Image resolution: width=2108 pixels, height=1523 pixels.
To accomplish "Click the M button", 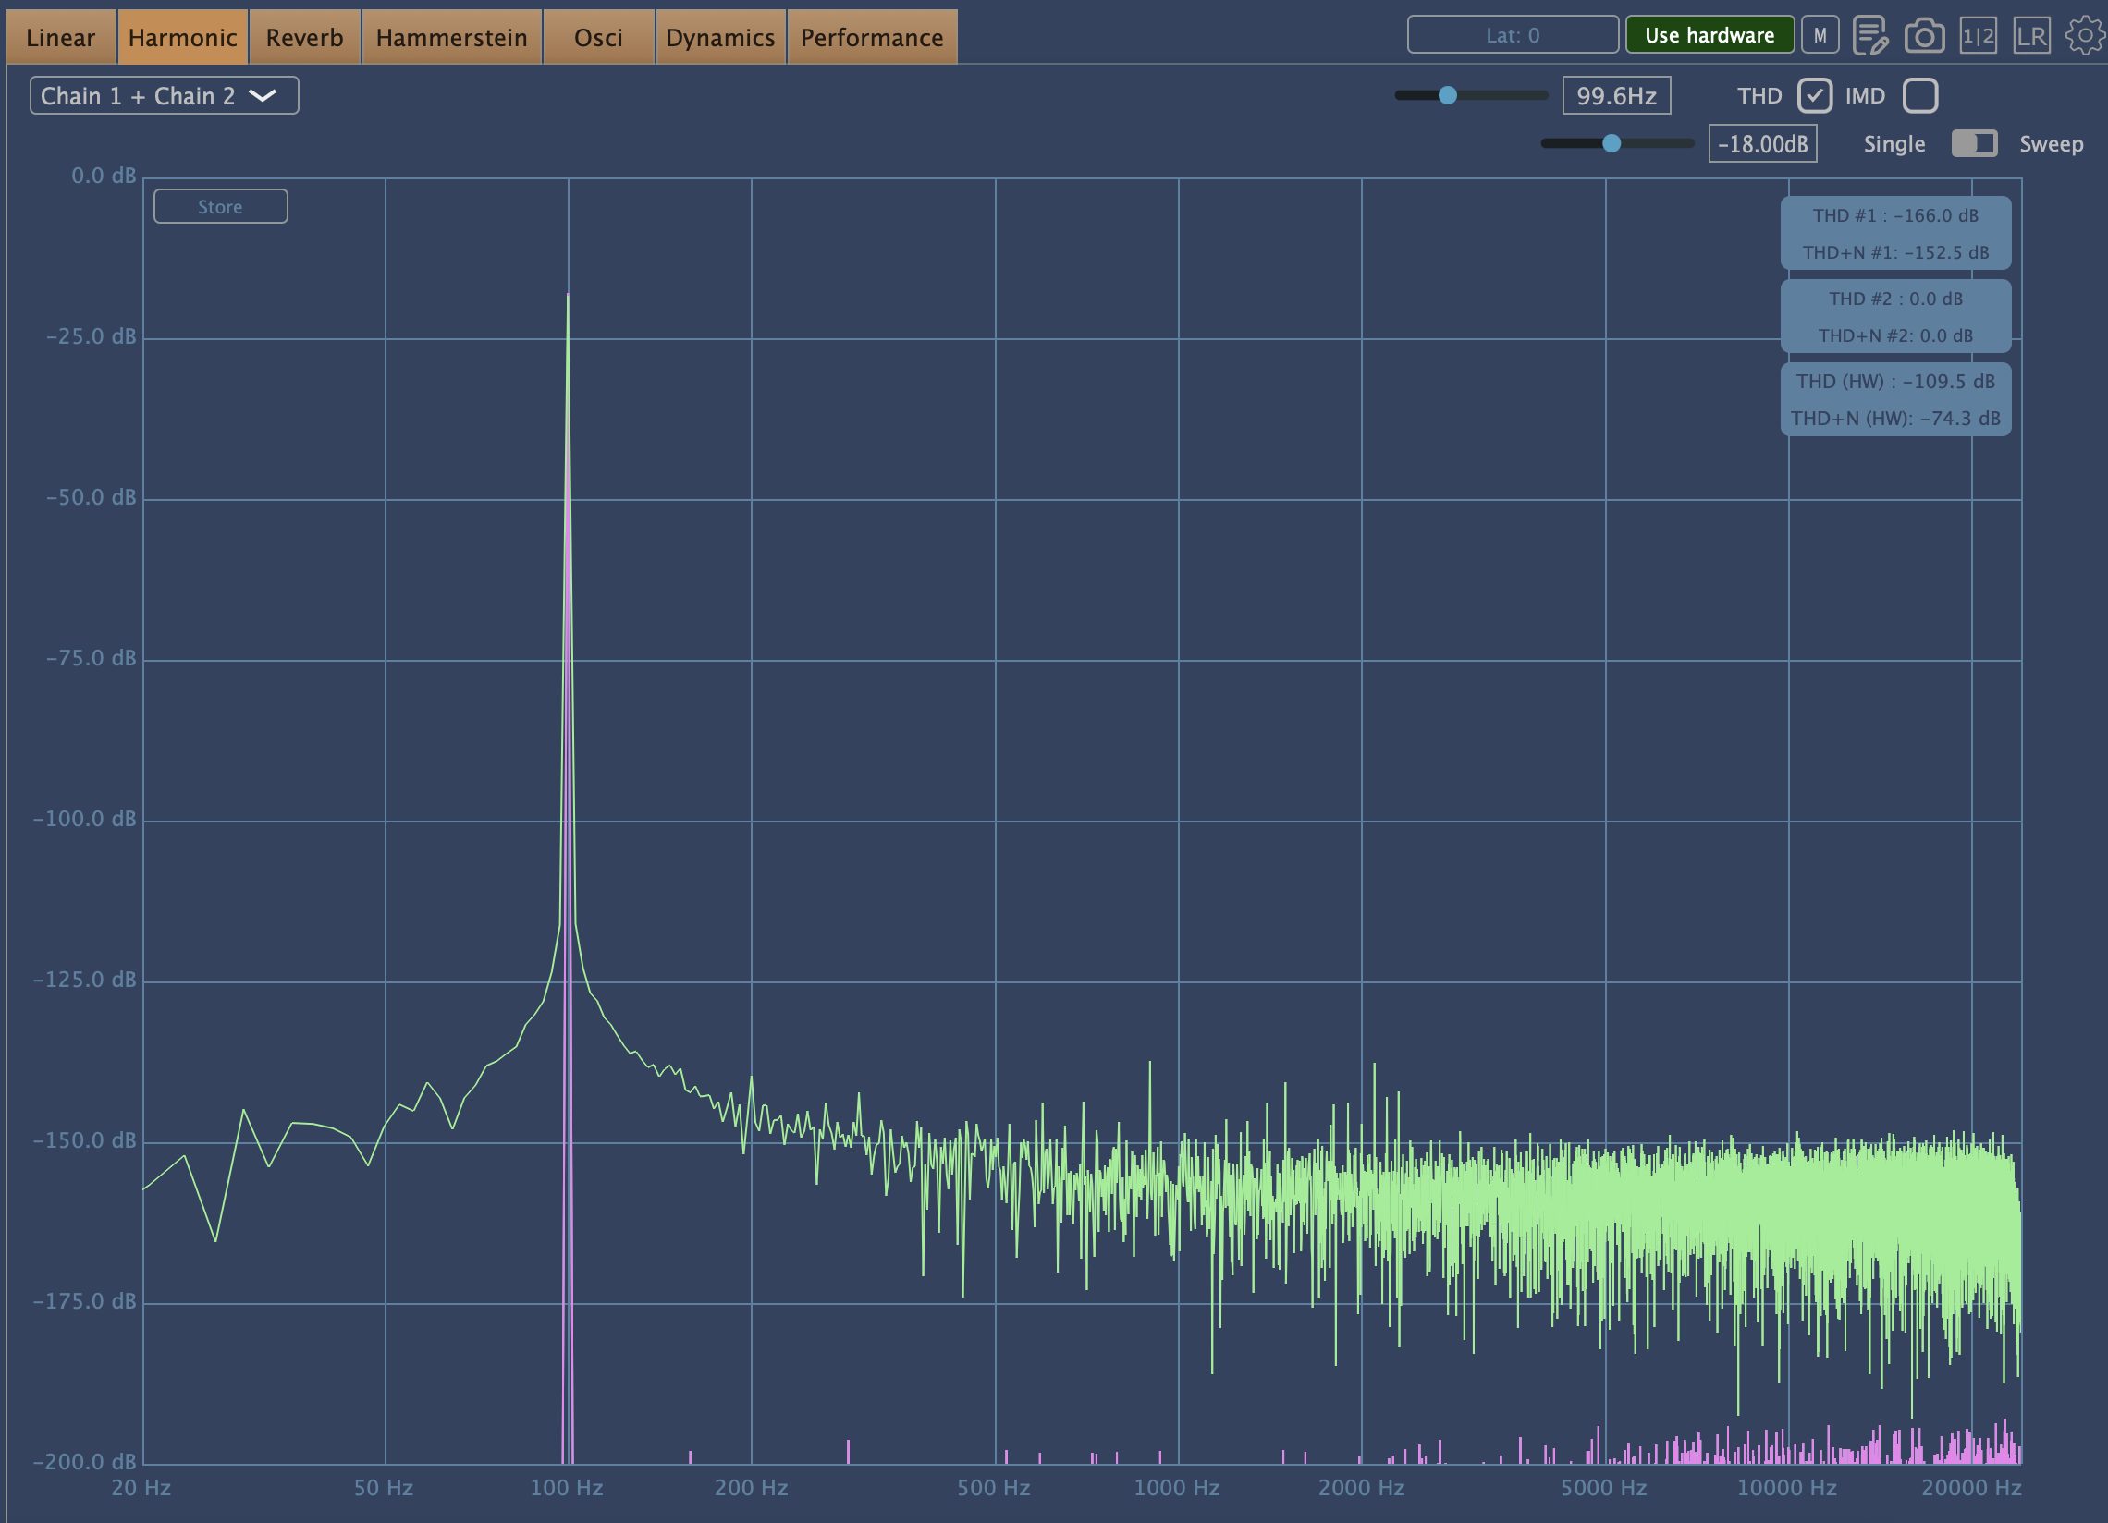I will tap(1820, 35).
